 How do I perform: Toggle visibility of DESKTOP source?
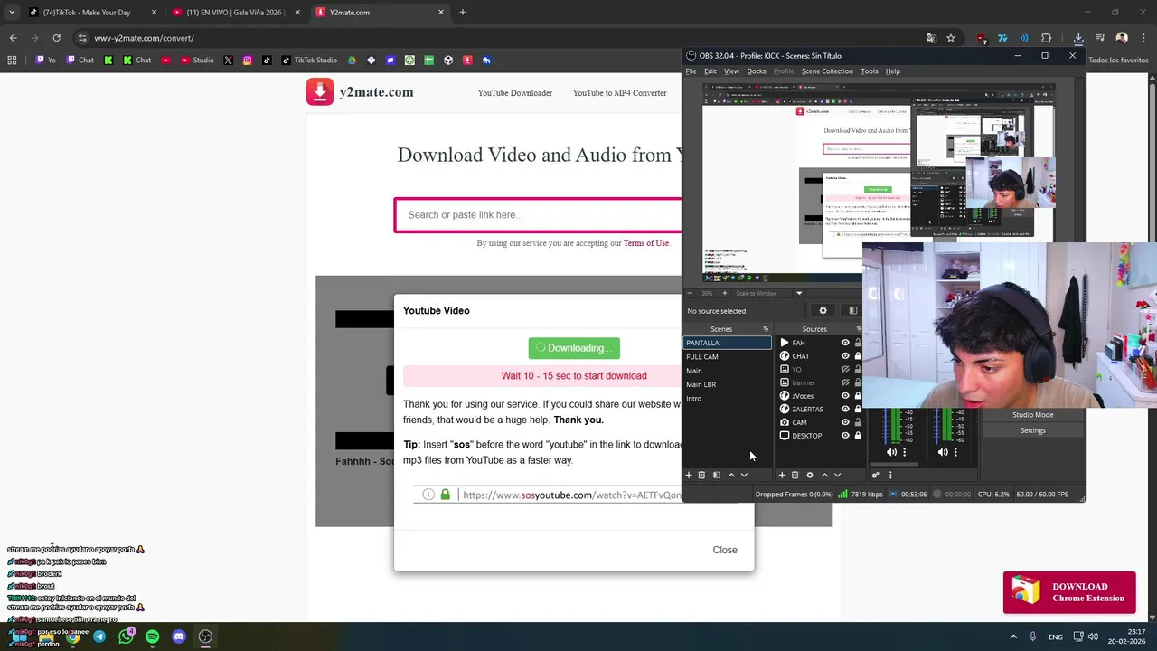[x=845, y=436]
